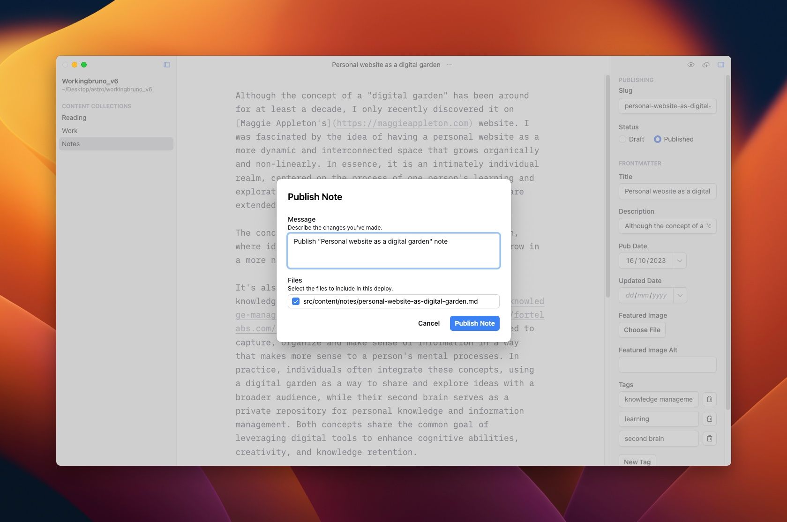
Task: Click the Pub Date field 16/10/2023
Action: 646,261
